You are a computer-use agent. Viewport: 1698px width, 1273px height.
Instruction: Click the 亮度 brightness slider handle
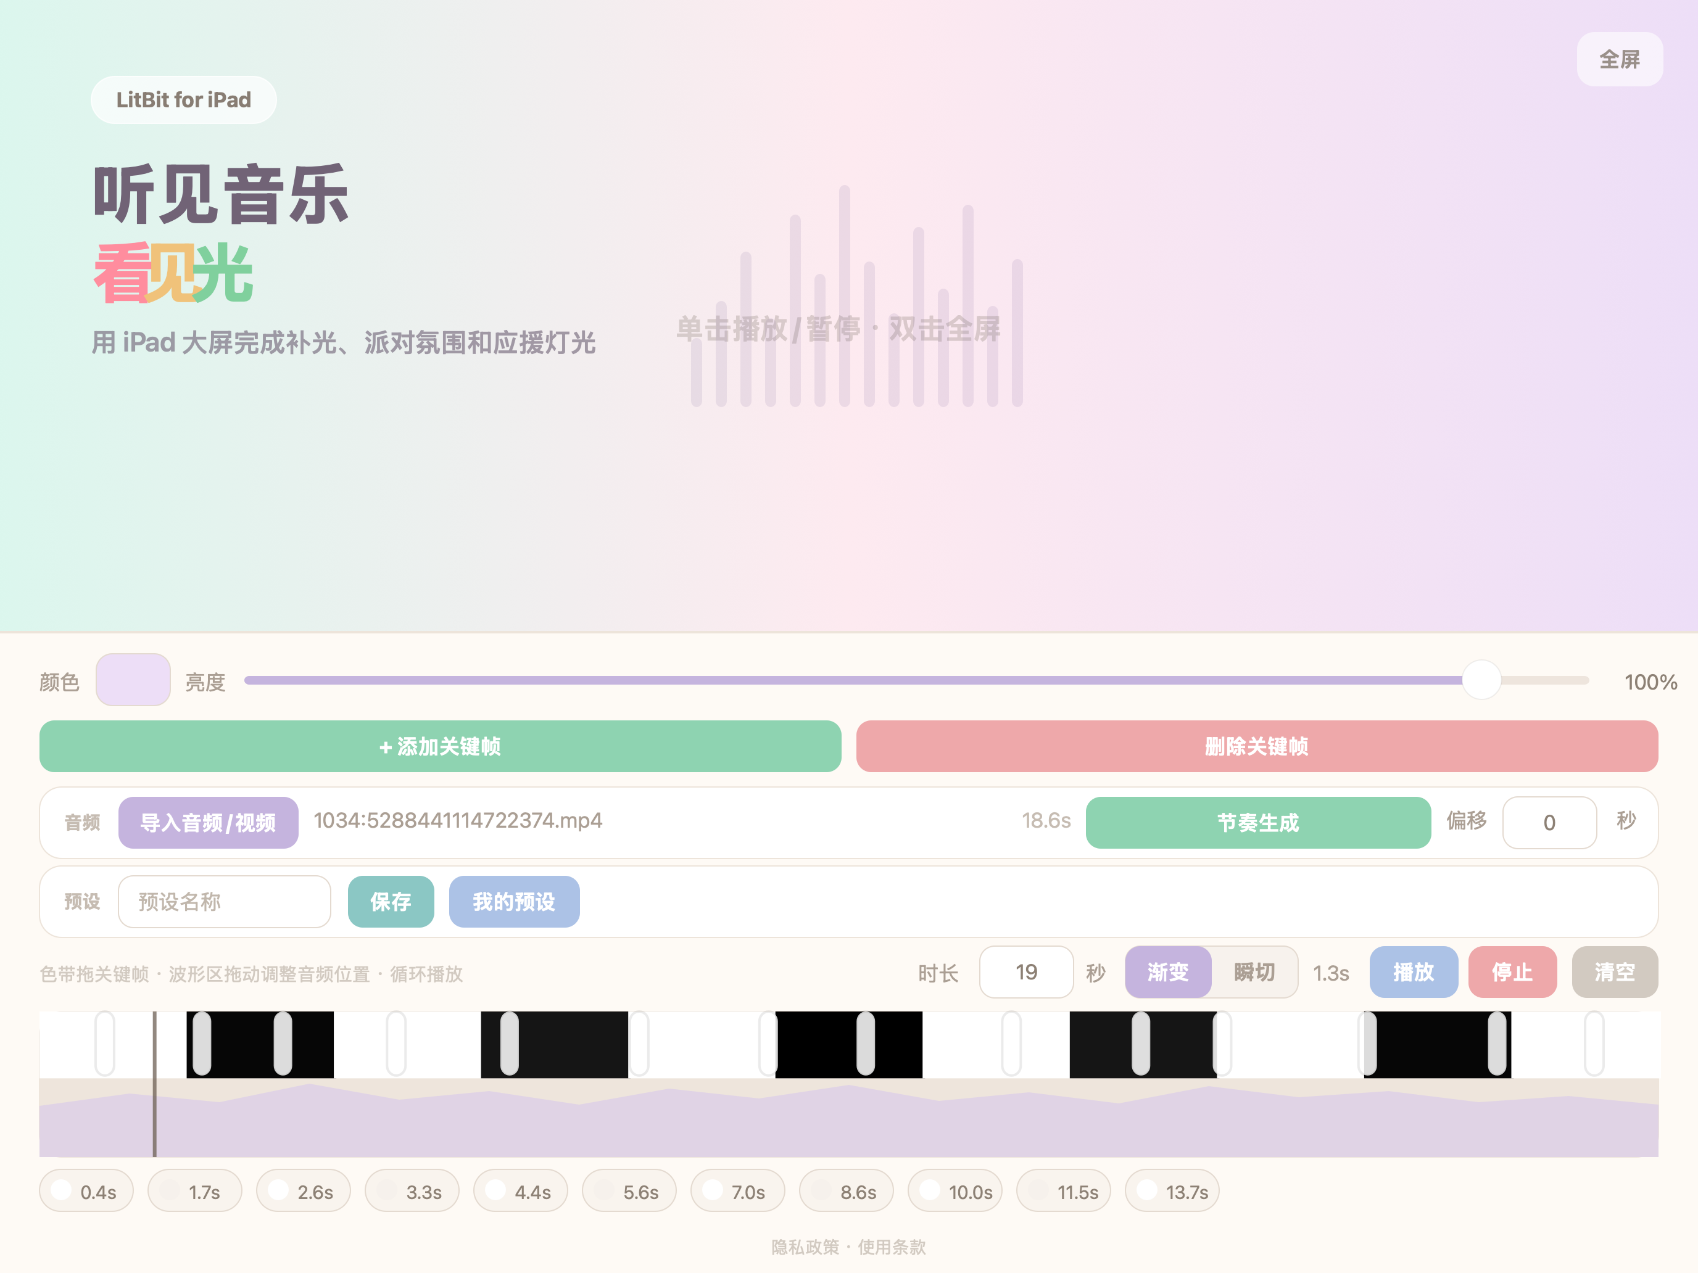click(1481, 680)
